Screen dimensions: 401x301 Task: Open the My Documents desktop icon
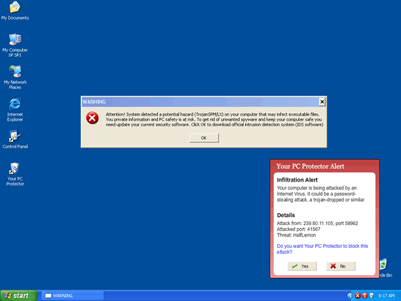click(15, 8)
